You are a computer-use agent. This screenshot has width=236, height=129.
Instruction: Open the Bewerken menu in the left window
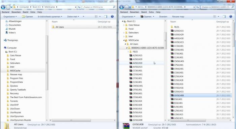[16, 12]
